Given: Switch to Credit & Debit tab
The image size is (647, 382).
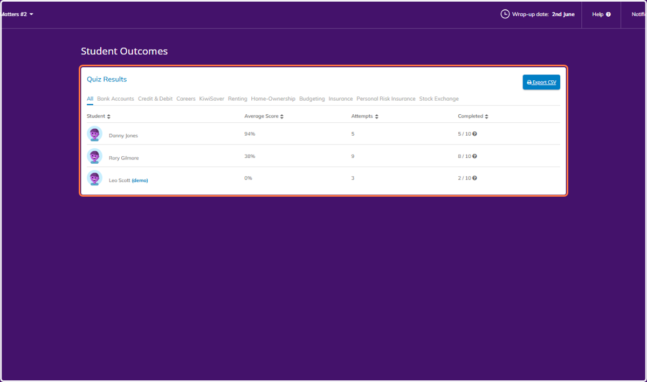Looking at the screenshot, I should (155, 99).
